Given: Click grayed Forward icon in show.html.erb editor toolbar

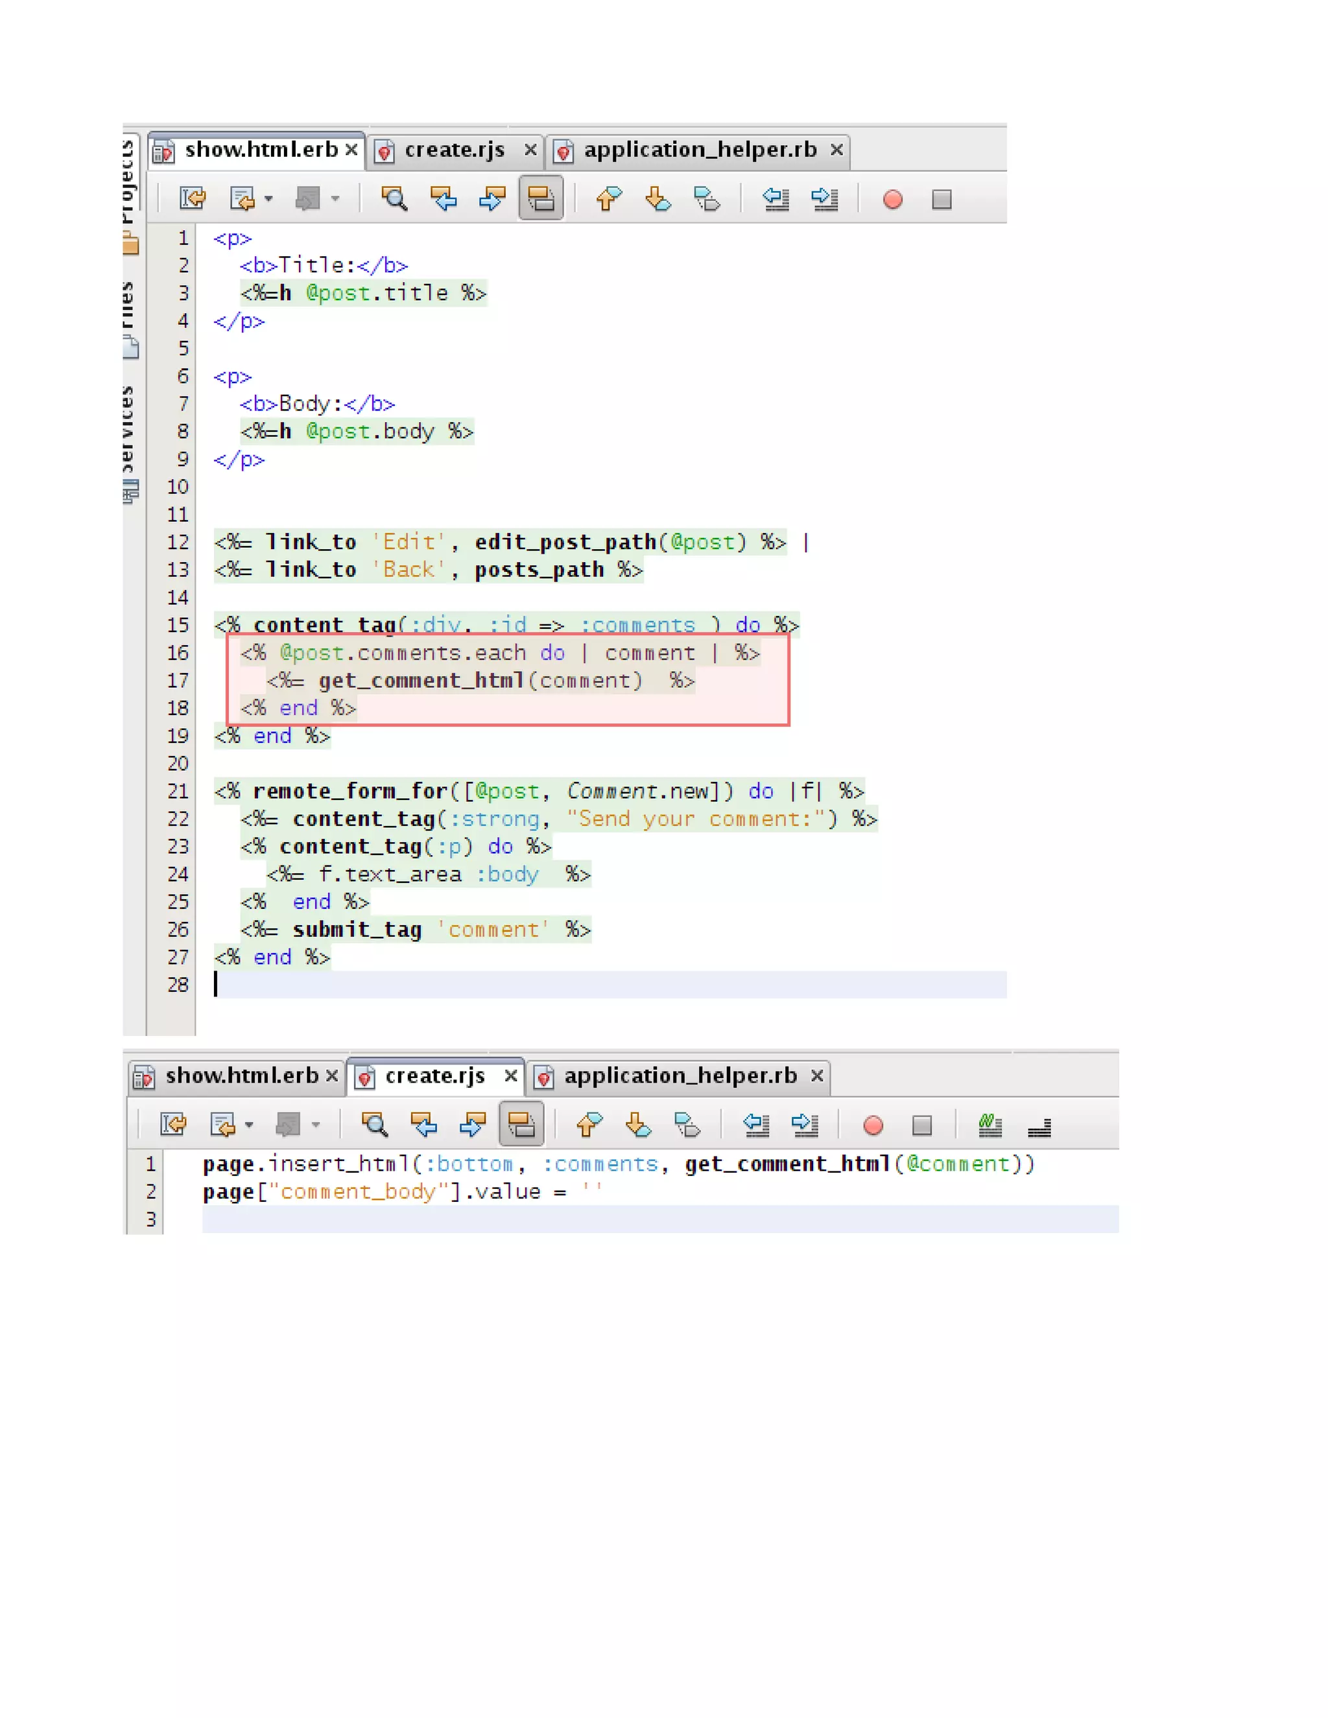Looking at the screenshot, I should [307, 198].
